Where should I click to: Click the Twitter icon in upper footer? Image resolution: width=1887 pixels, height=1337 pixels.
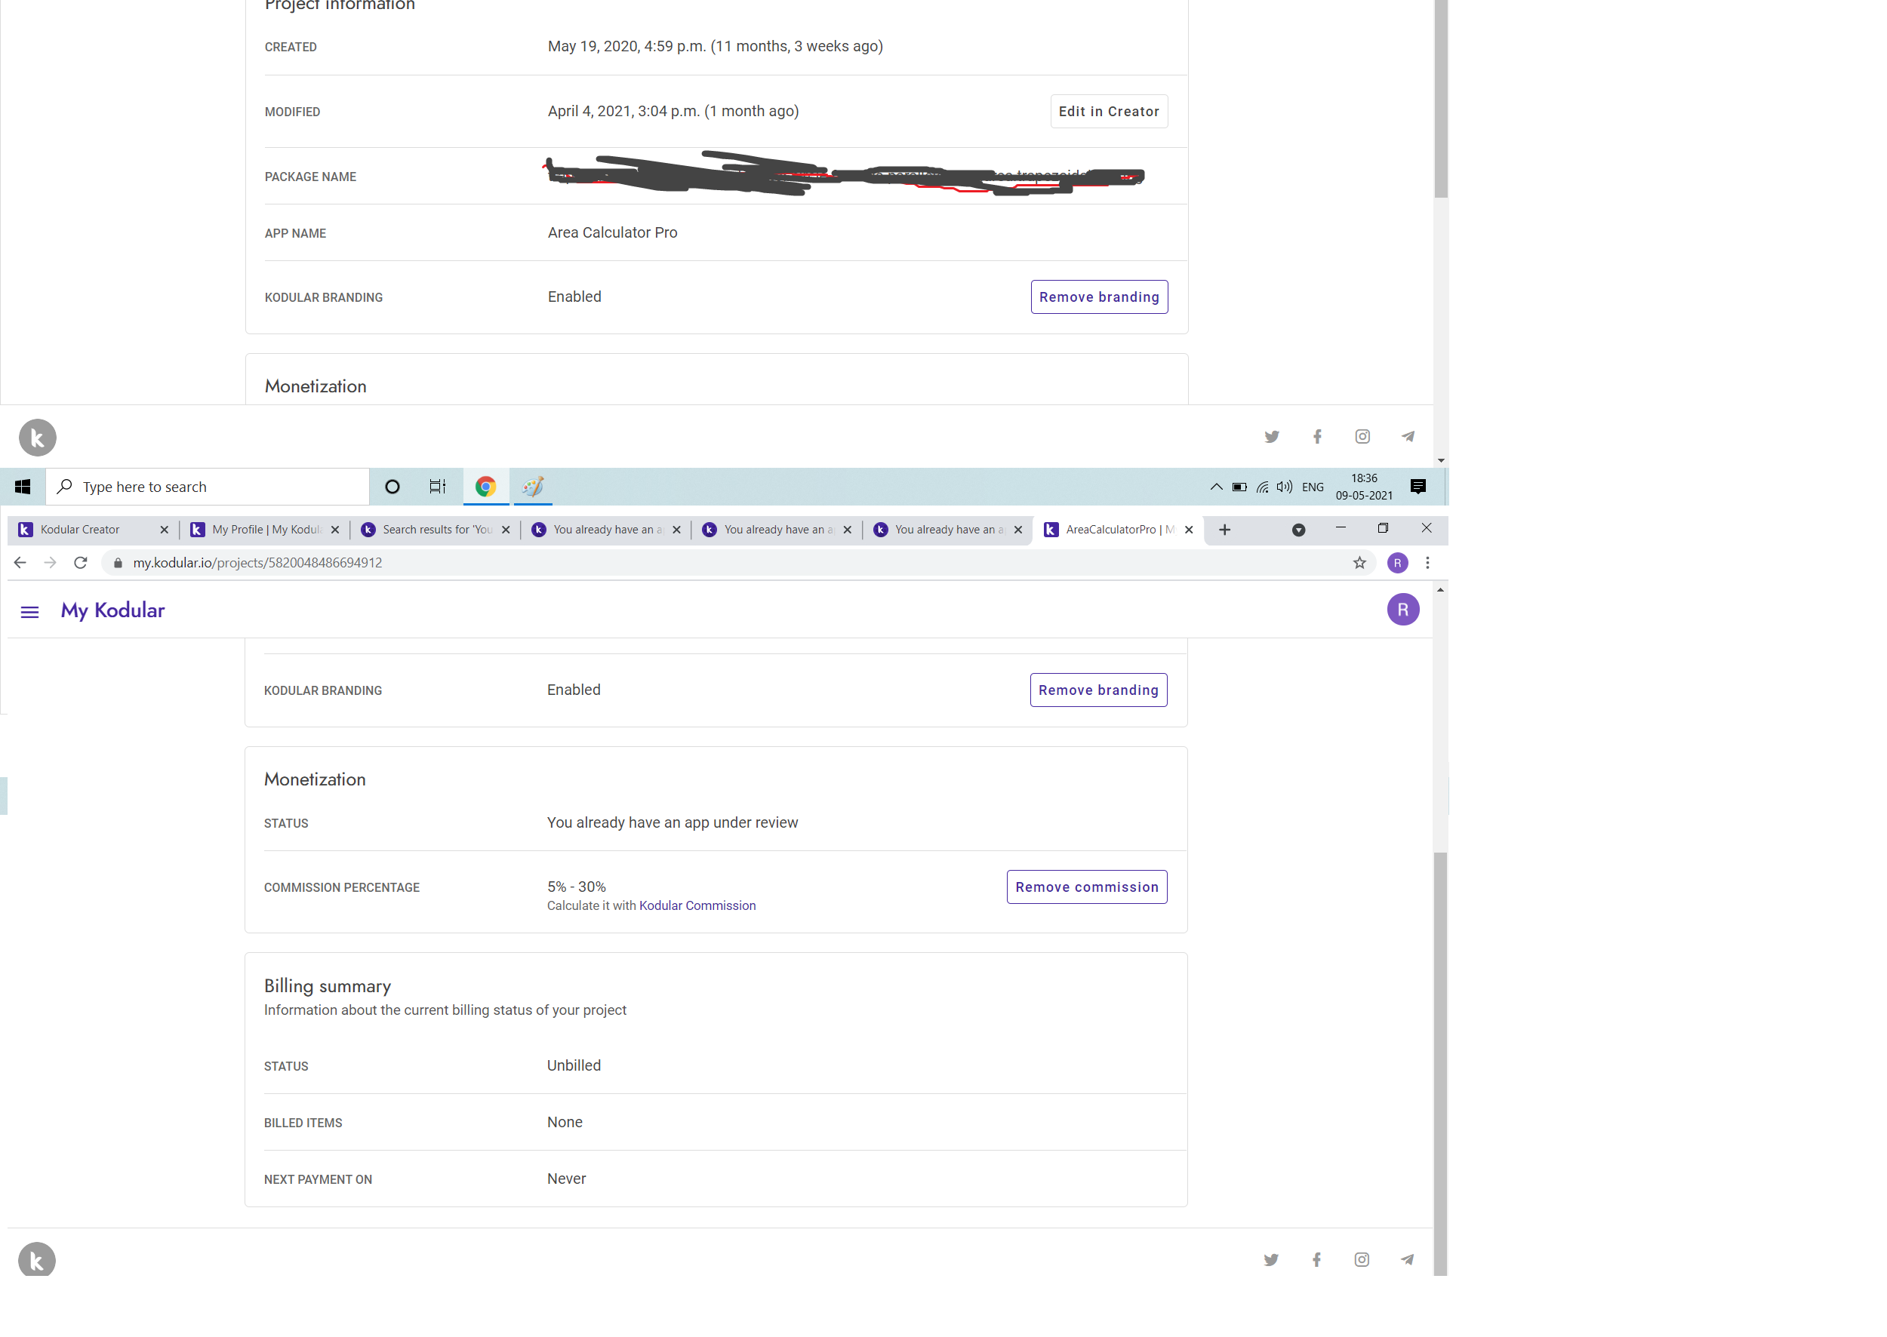(x=1272, y=437)
